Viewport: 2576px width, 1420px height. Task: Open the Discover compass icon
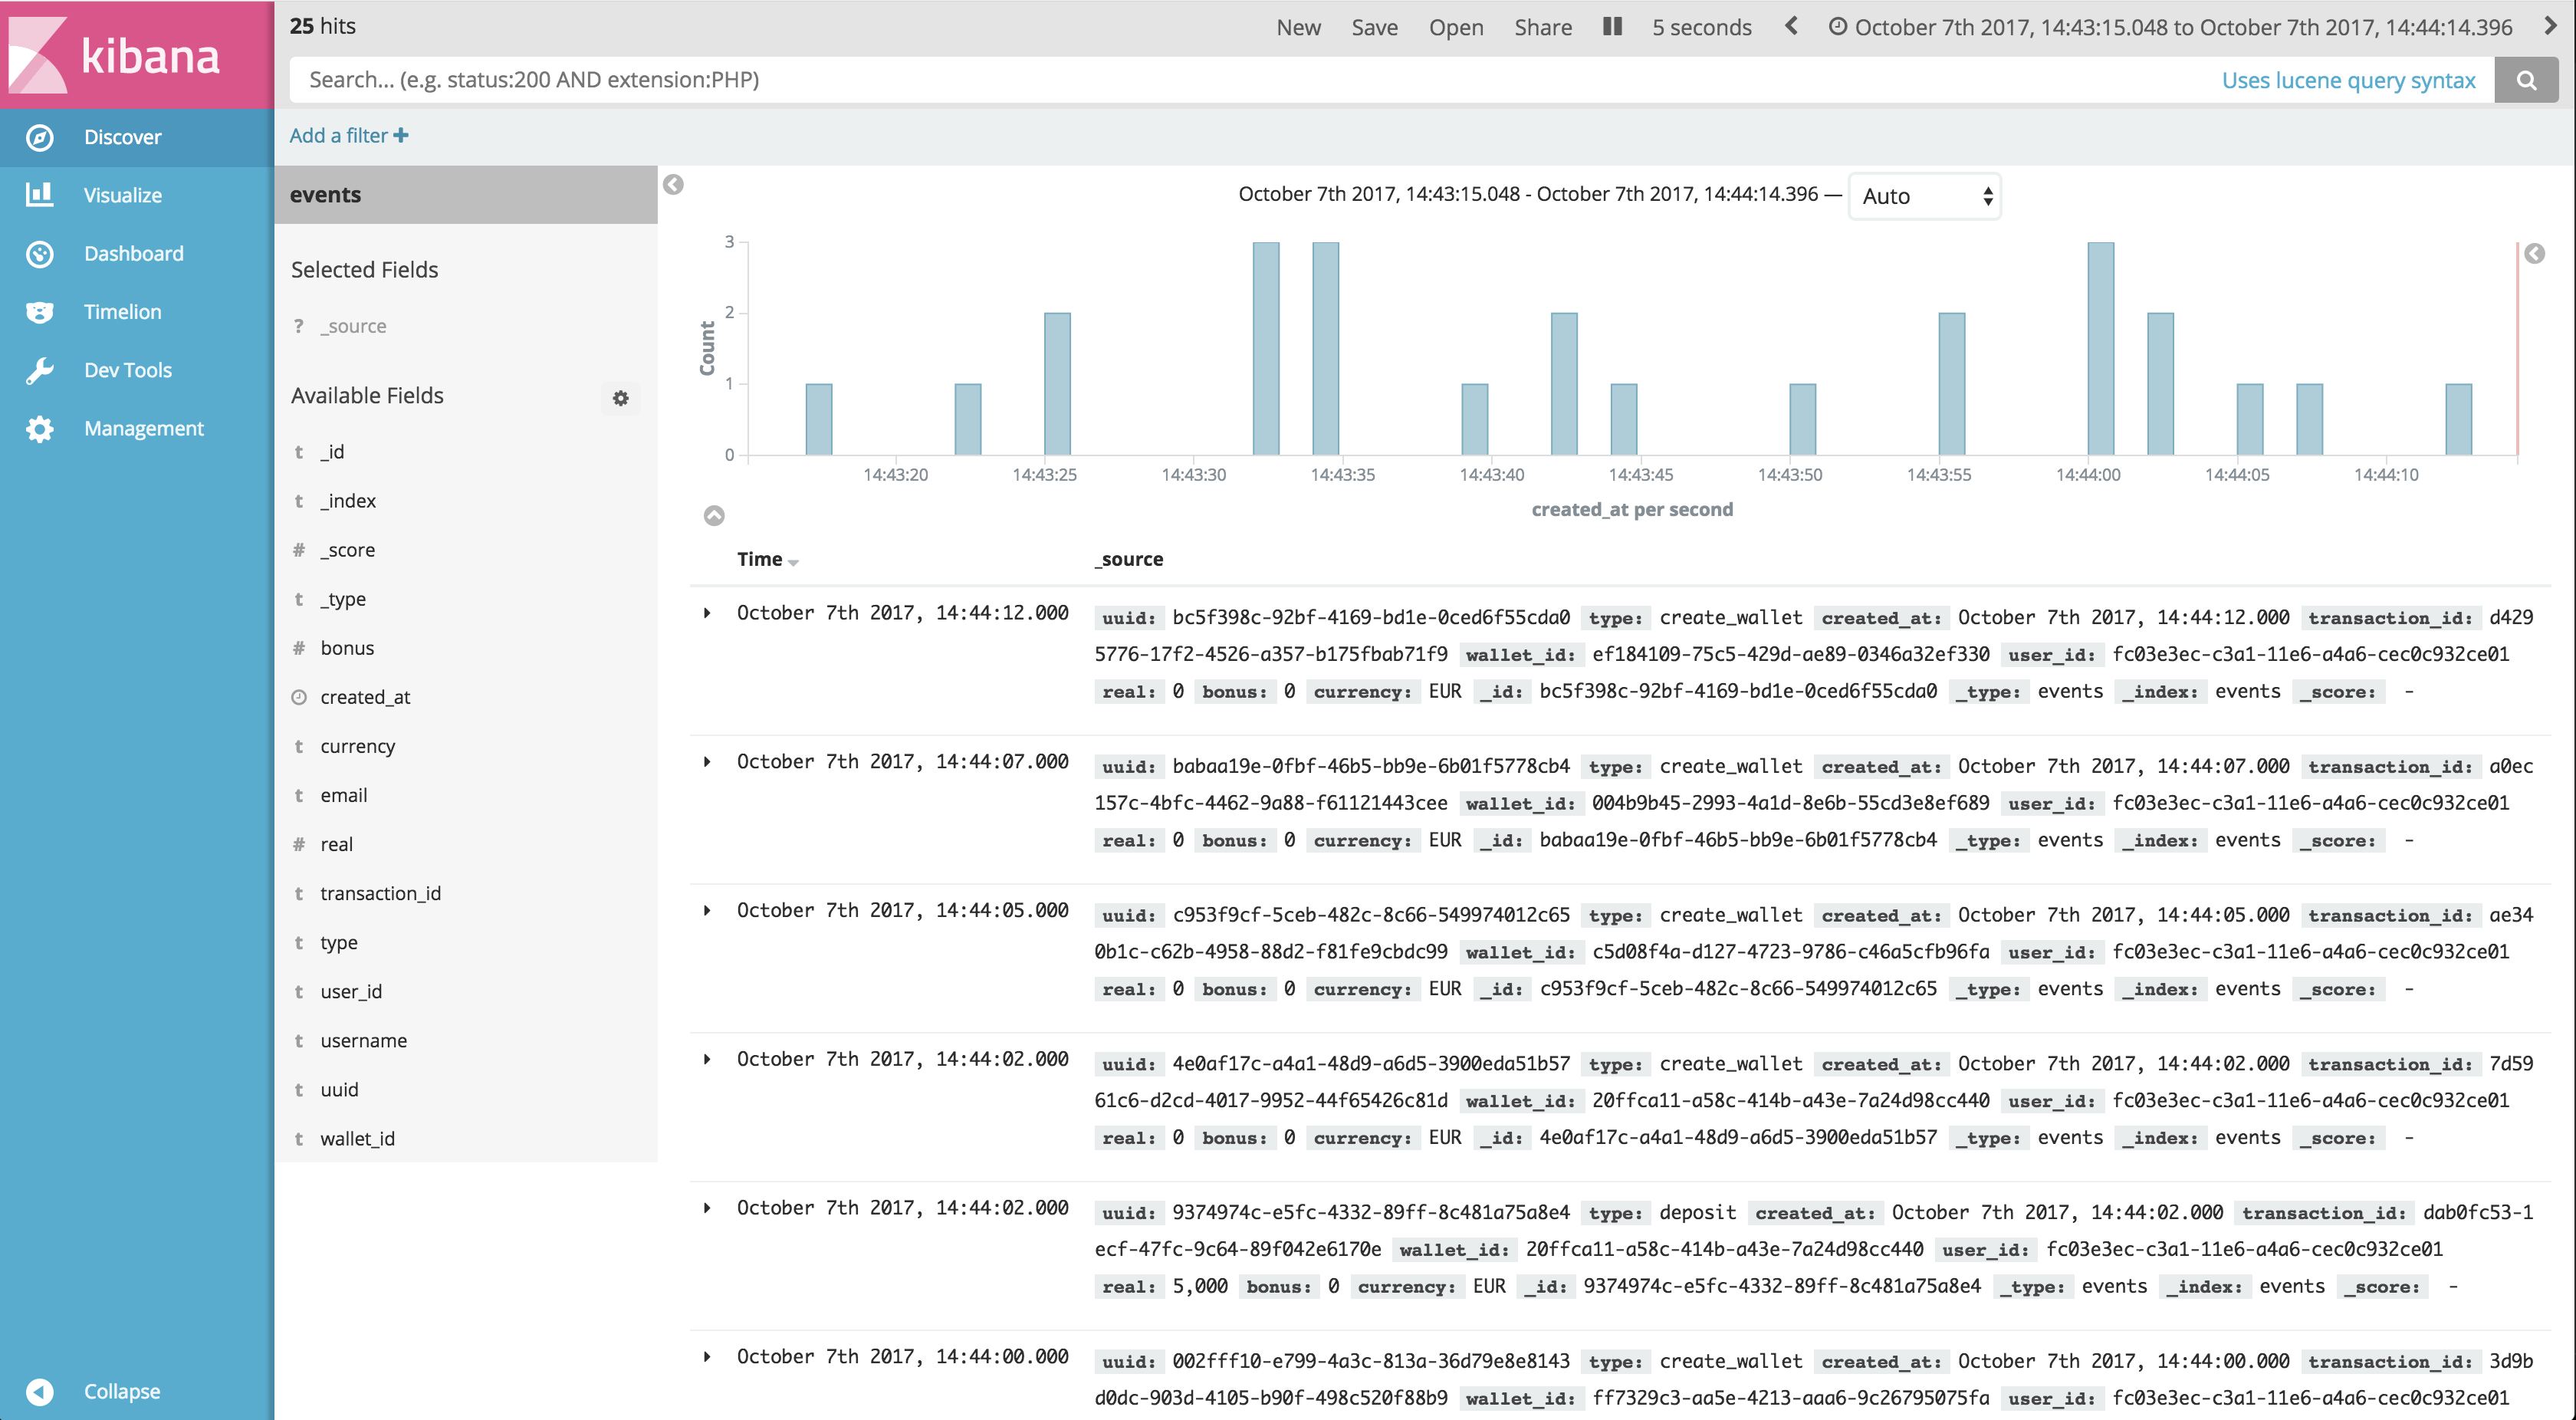tap(40, 137)
